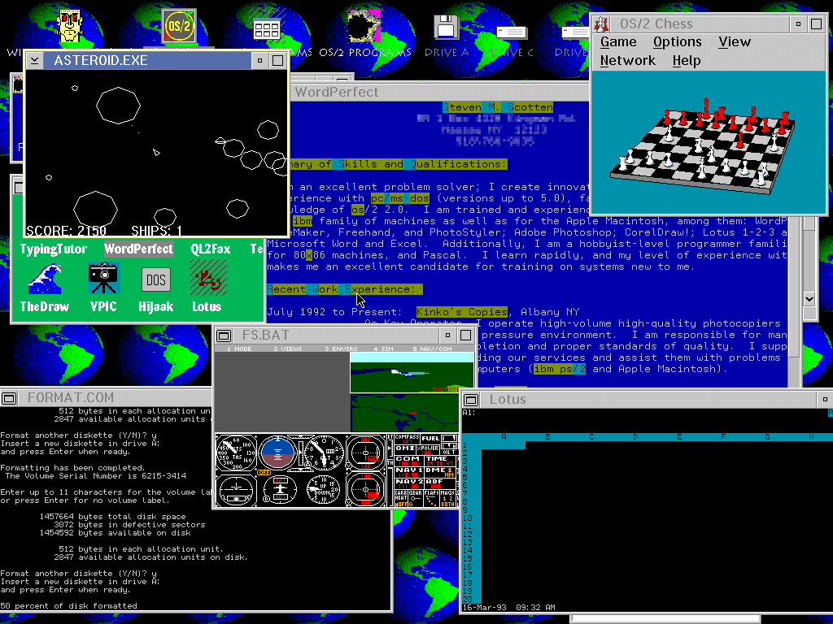Open FS.BAT window system menu
This screenshot has height=624, width=833.
tap(225, 336)
